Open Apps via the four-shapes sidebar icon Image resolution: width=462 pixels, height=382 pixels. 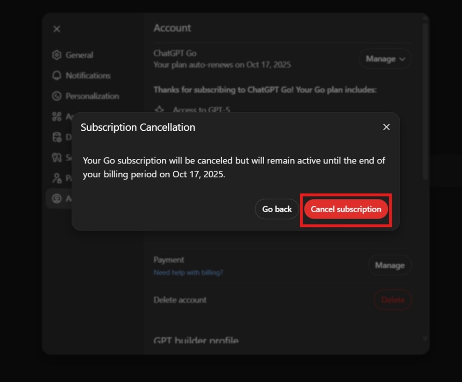pyautogui.click(x=57, y=116)
